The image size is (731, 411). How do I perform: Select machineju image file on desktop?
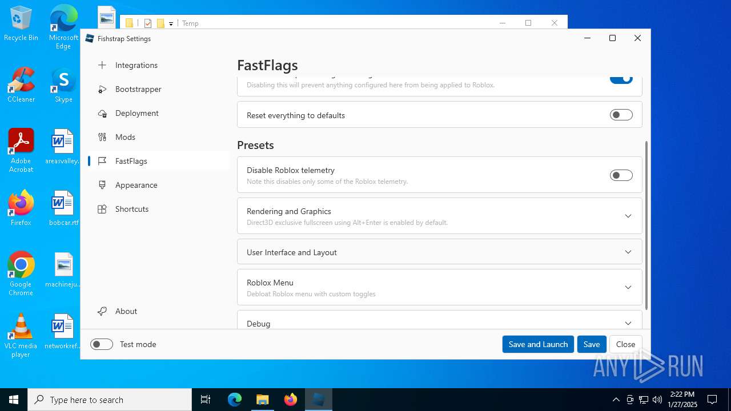63,270
